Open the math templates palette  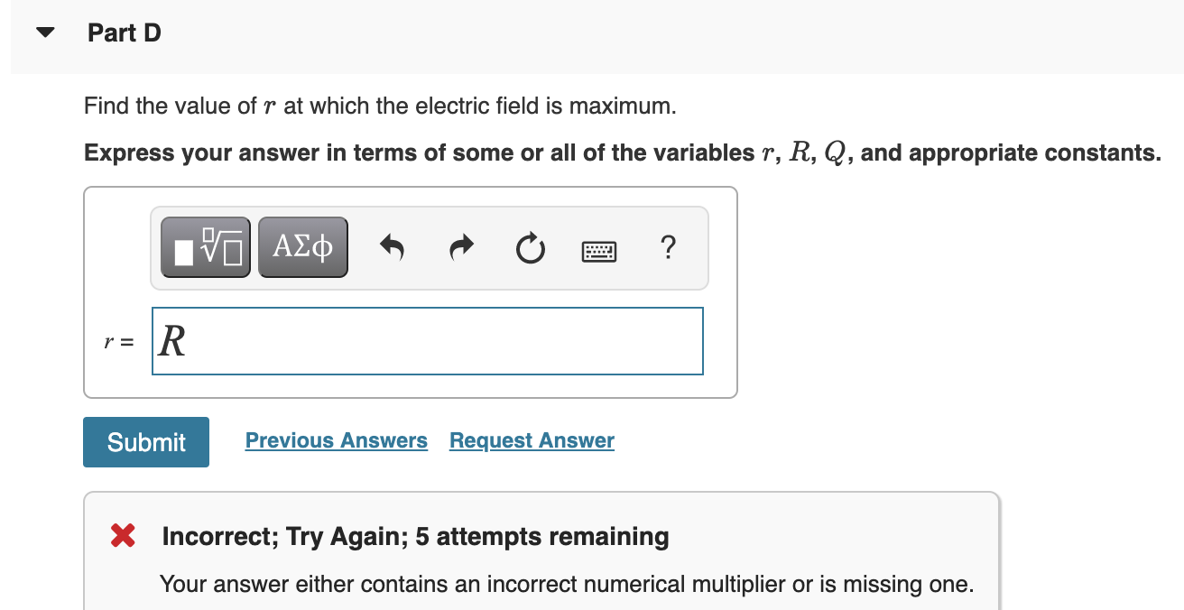point(205,246)
